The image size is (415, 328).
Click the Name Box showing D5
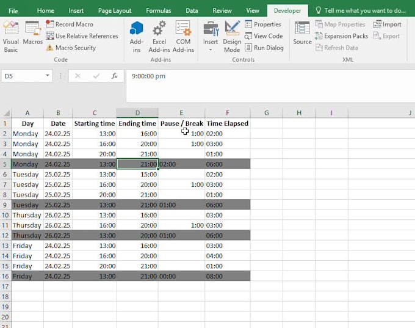pos(23,76)
